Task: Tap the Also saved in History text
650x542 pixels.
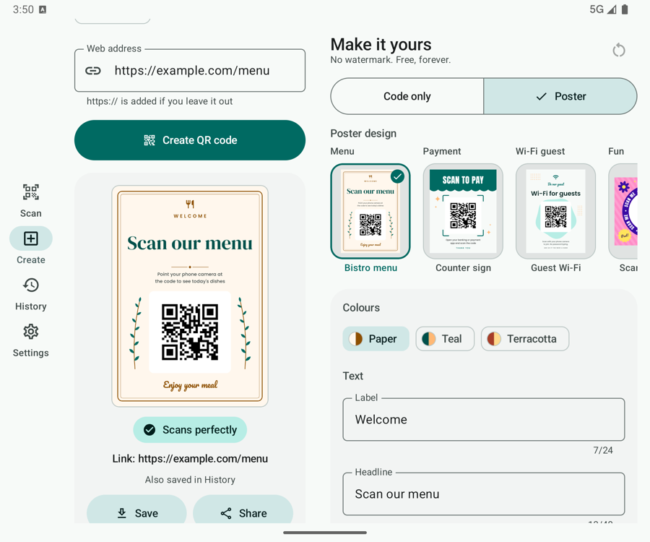Action: click(x=190, y=480)
